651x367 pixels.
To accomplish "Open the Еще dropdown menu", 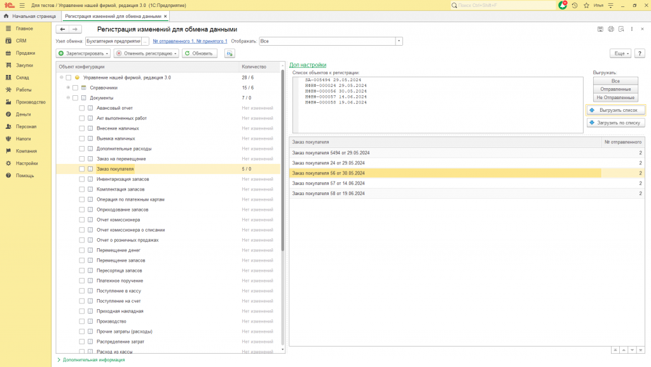I will tap(620, 53).
